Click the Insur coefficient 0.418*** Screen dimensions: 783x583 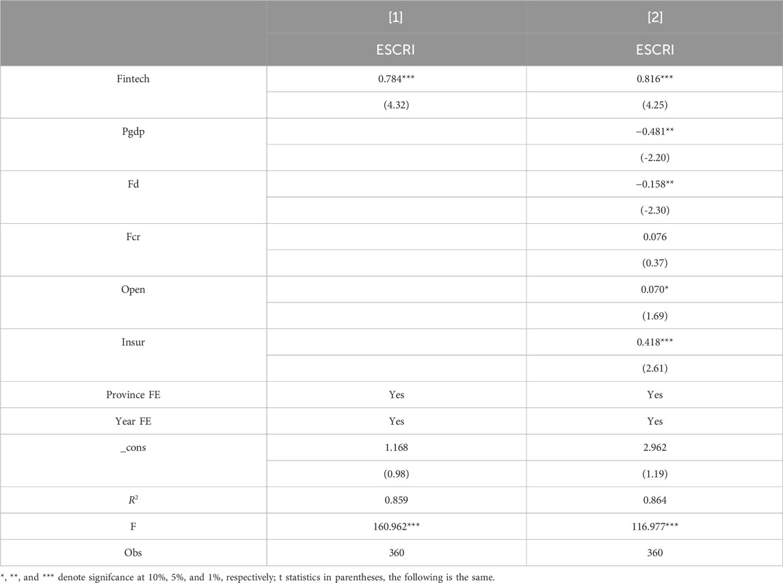pyautogui.click(x=654, y=342)
